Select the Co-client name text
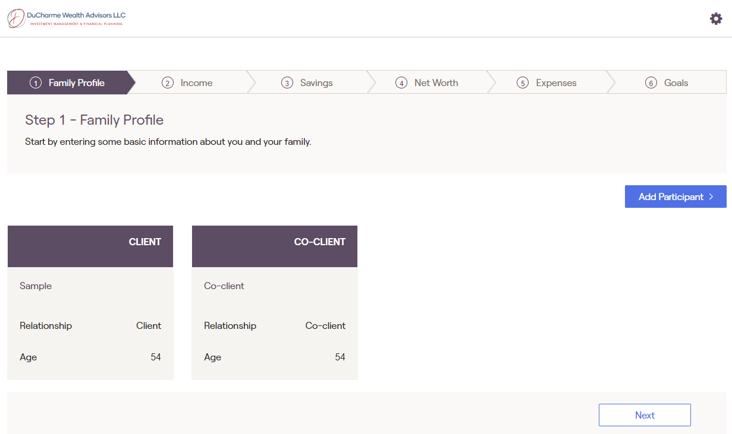Screen dimensions: 732x434 tap(224, 286)
